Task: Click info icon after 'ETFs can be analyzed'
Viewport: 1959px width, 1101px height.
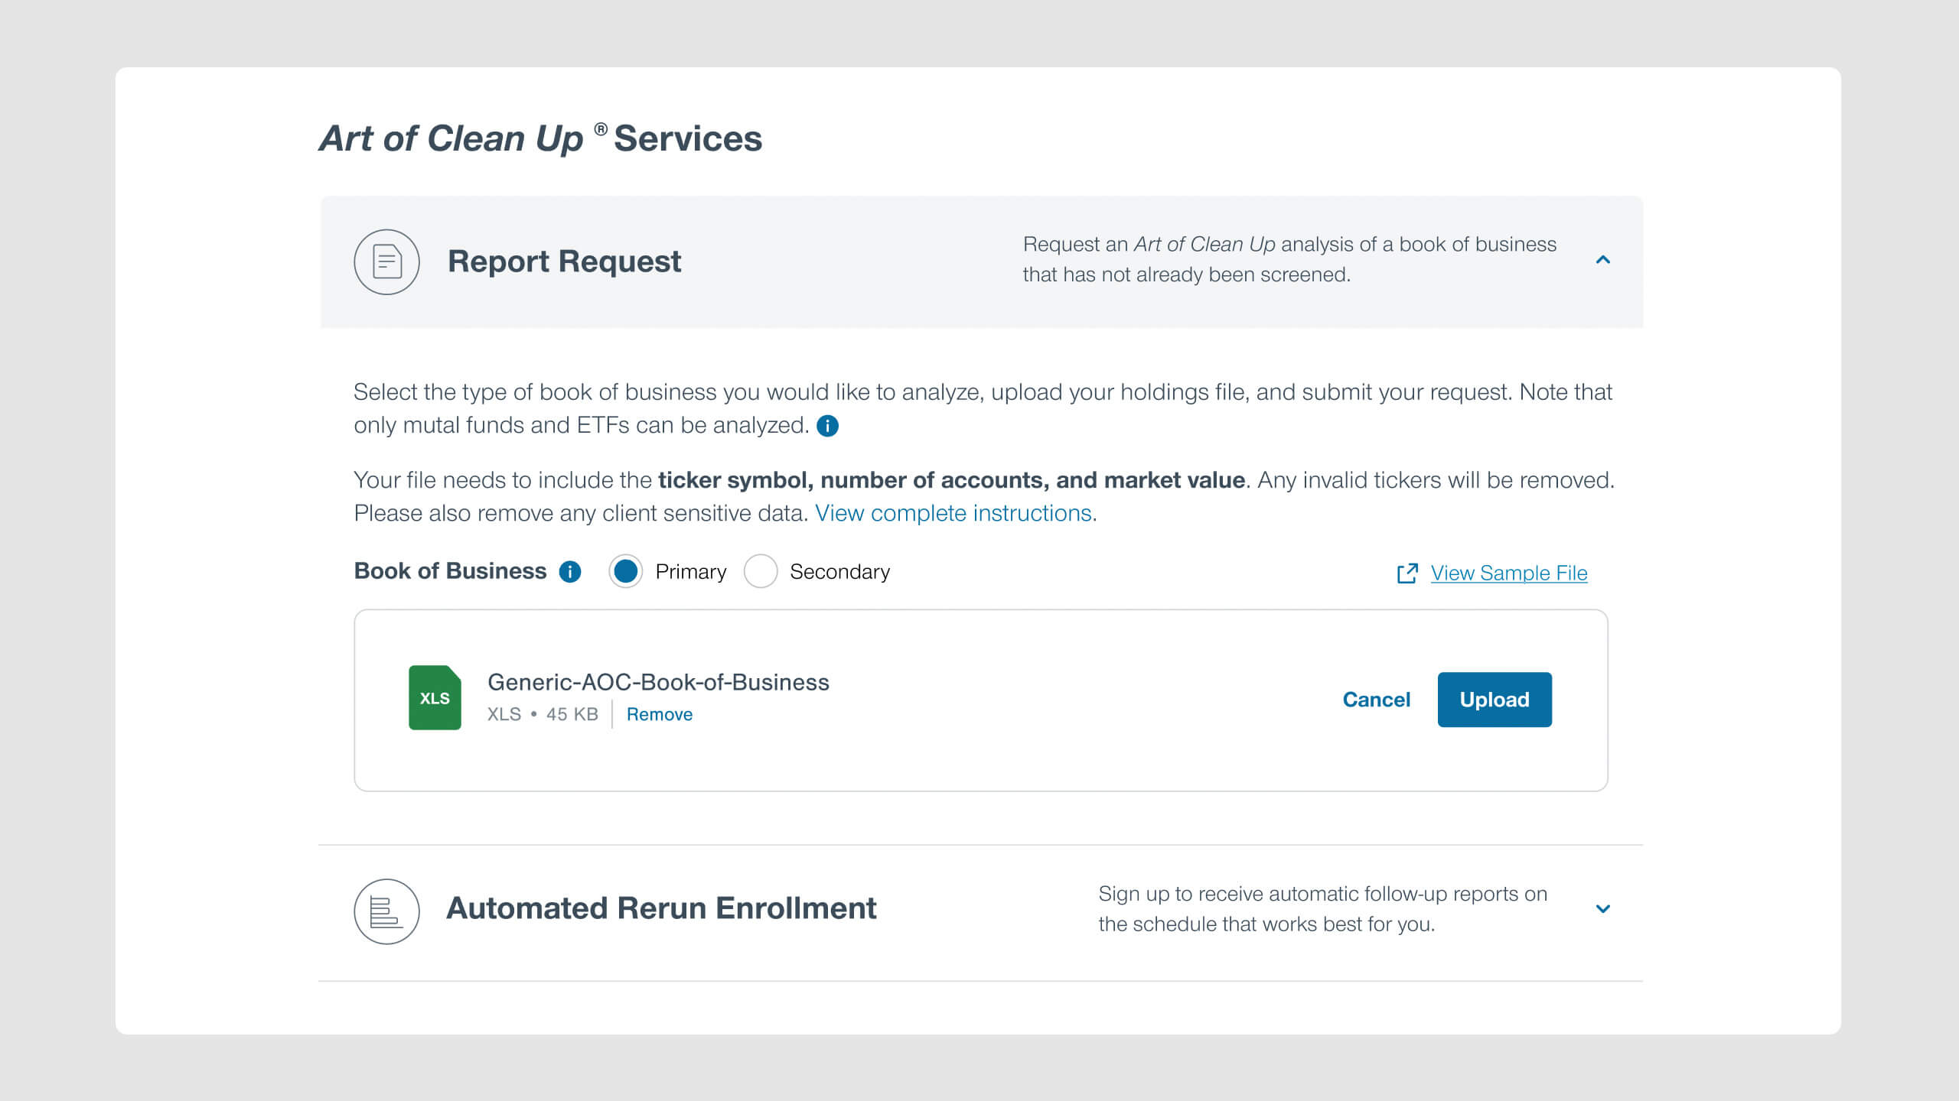Action: (x=827, y=426)
